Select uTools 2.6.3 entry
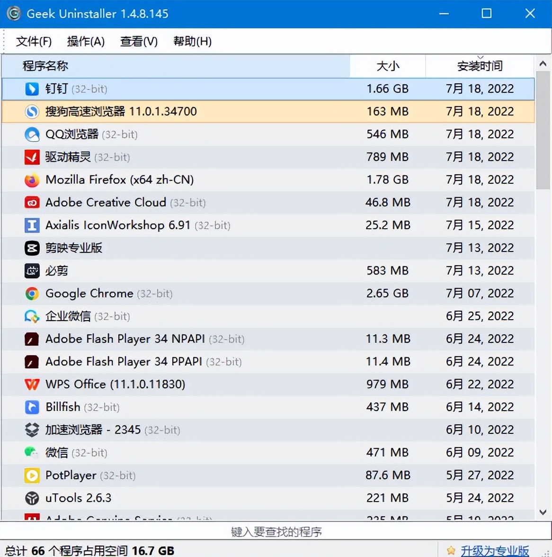 tap(79, 498)
